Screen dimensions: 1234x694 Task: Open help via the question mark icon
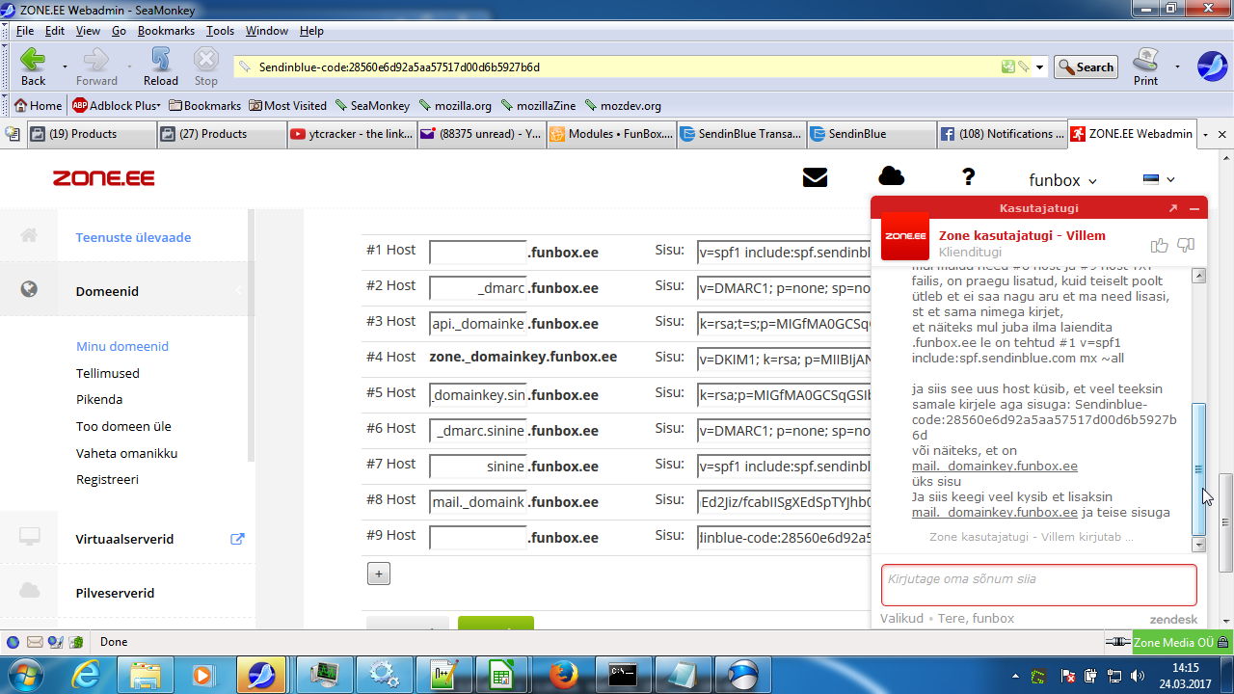click(969, 177)
